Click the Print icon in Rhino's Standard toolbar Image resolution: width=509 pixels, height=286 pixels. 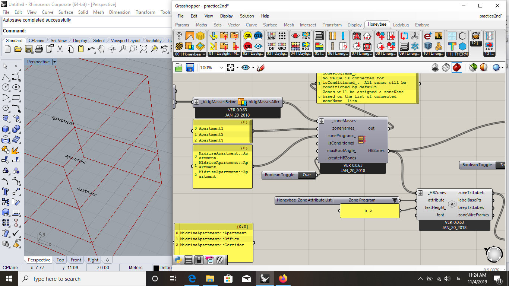pyautogui.click(x=39, y=49)
